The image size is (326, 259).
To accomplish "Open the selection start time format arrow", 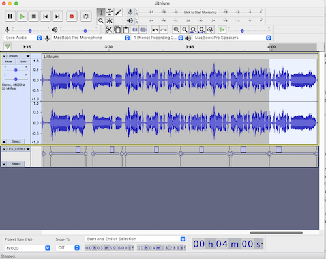I will [x=132, y=248].
